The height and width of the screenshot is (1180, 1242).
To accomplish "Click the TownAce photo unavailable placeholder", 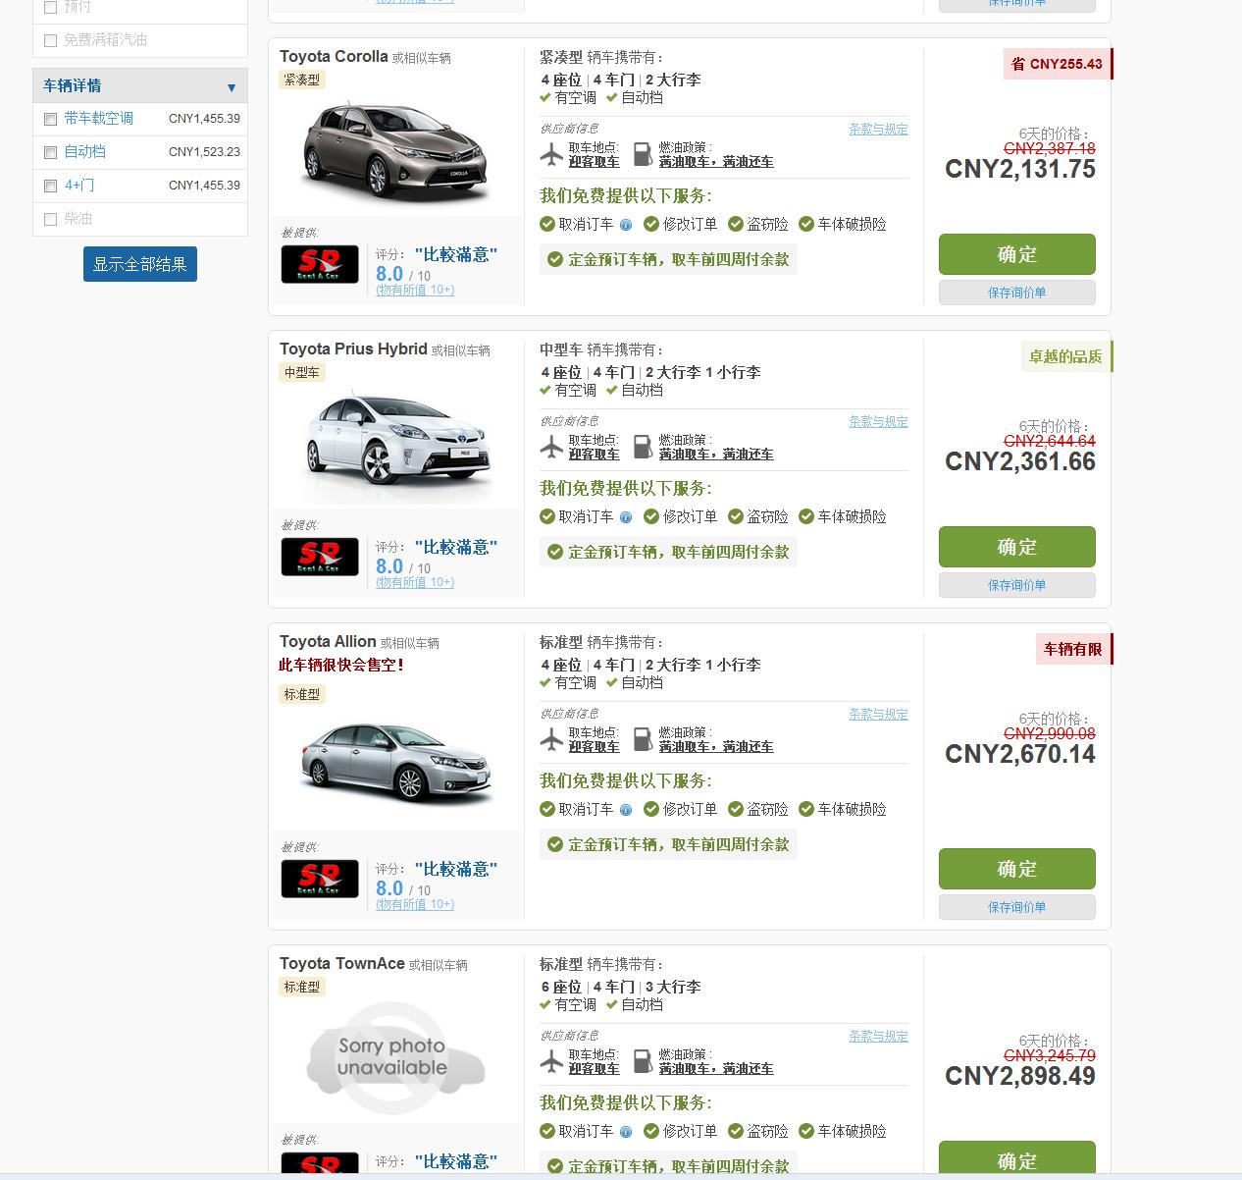I will (x=395, y=1057).
